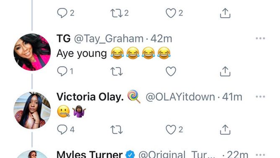Reply to the top tweet with 2 comments
Screen dimensions: 280x158
coord(62,13)
